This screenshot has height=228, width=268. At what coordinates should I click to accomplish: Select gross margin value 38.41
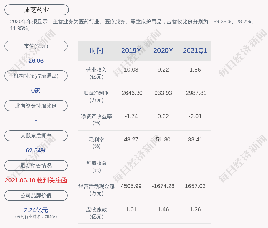[x=195, y=139]
